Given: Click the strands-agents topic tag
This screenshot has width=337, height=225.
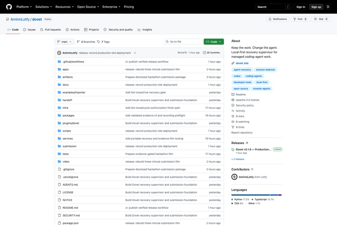Looking at the screenshot, I should 262,89.
